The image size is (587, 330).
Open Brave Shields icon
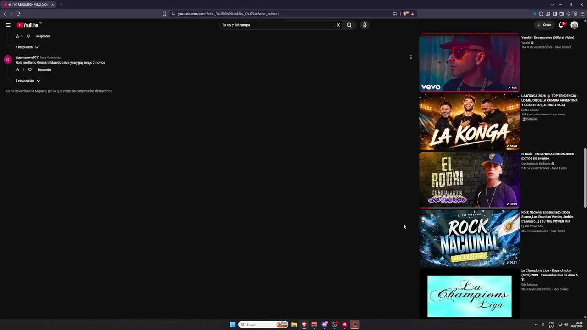(x=405, y=14)
